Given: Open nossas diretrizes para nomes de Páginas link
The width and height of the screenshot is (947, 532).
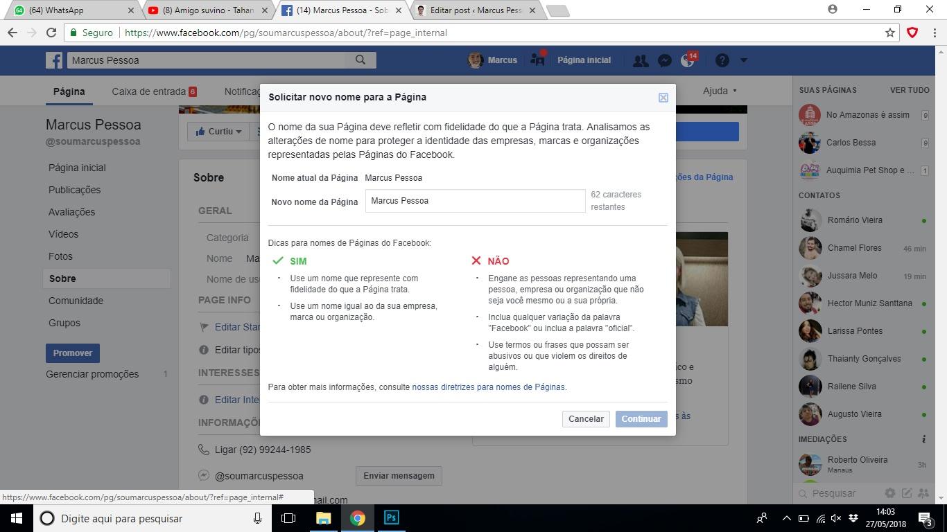Looking at the screenshot, I should pos(489,387).
